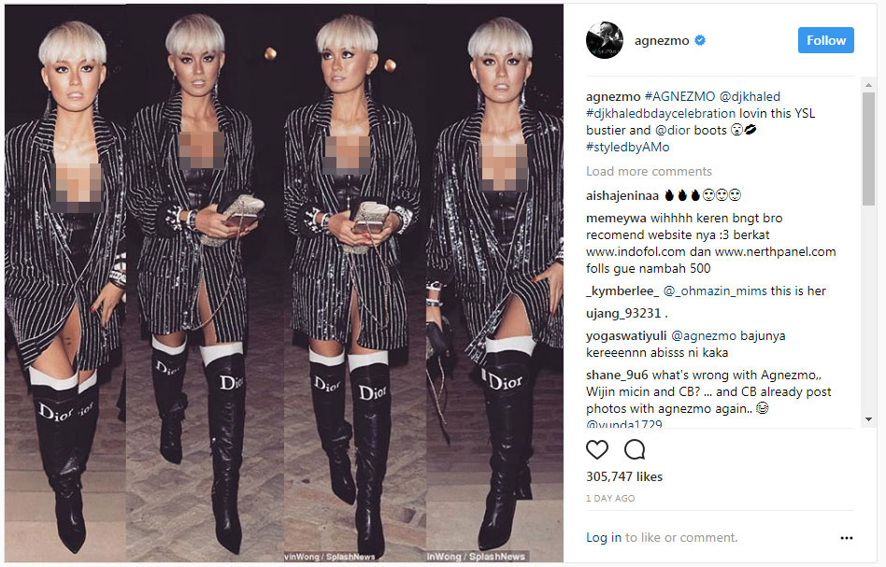Open the @_ohmazin_mims mention
Image resolution: width=886 pixels, height=567 pixels.
715,291
